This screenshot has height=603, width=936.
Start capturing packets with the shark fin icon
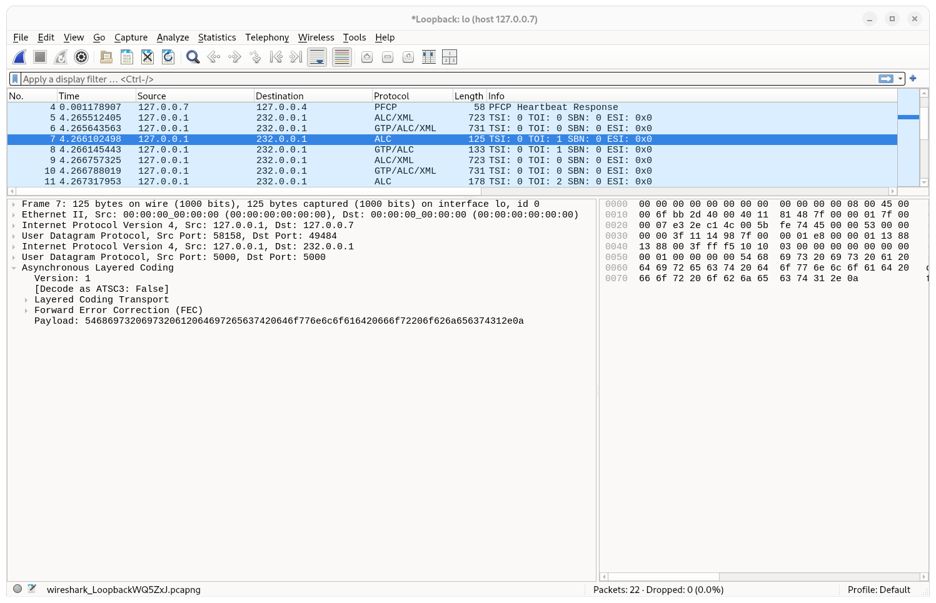coord(19,57)
